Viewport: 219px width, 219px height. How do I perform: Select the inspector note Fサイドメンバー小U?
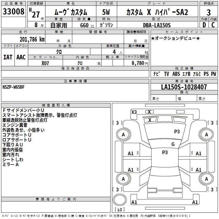[23, 110]
